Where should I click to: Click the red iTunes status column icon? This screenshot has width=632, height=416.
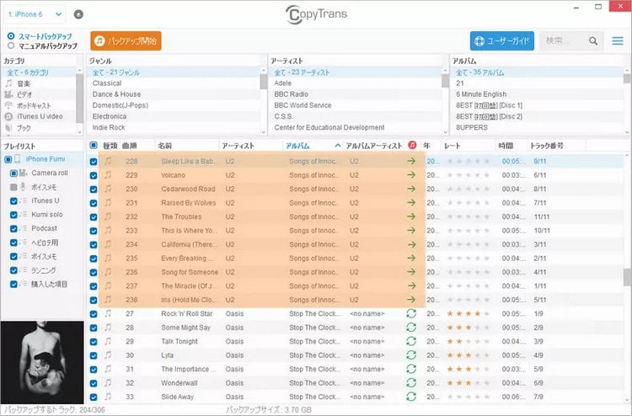(x=412, y=145)
